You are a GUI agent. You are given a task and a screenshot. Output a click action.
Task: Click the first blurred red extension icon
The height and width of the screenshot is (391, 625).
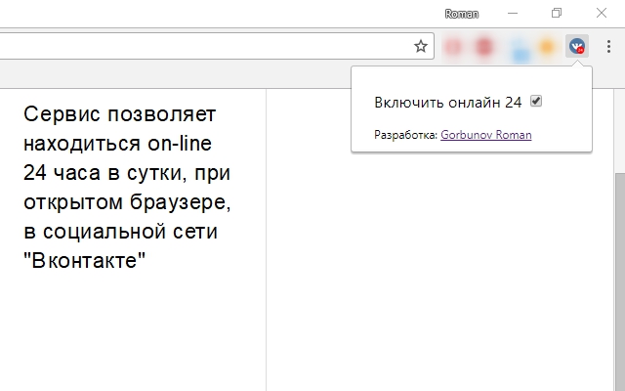point(452,47)
